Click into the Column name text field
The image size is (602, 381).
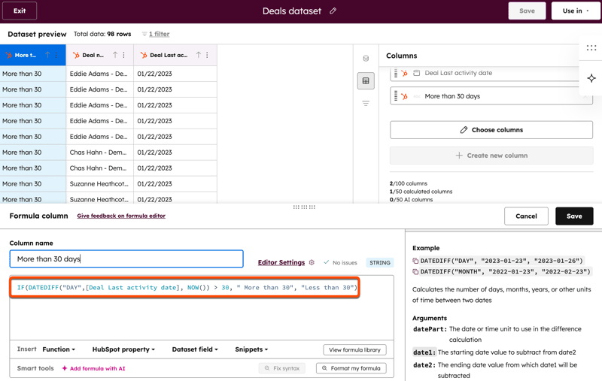pos(126,259)
